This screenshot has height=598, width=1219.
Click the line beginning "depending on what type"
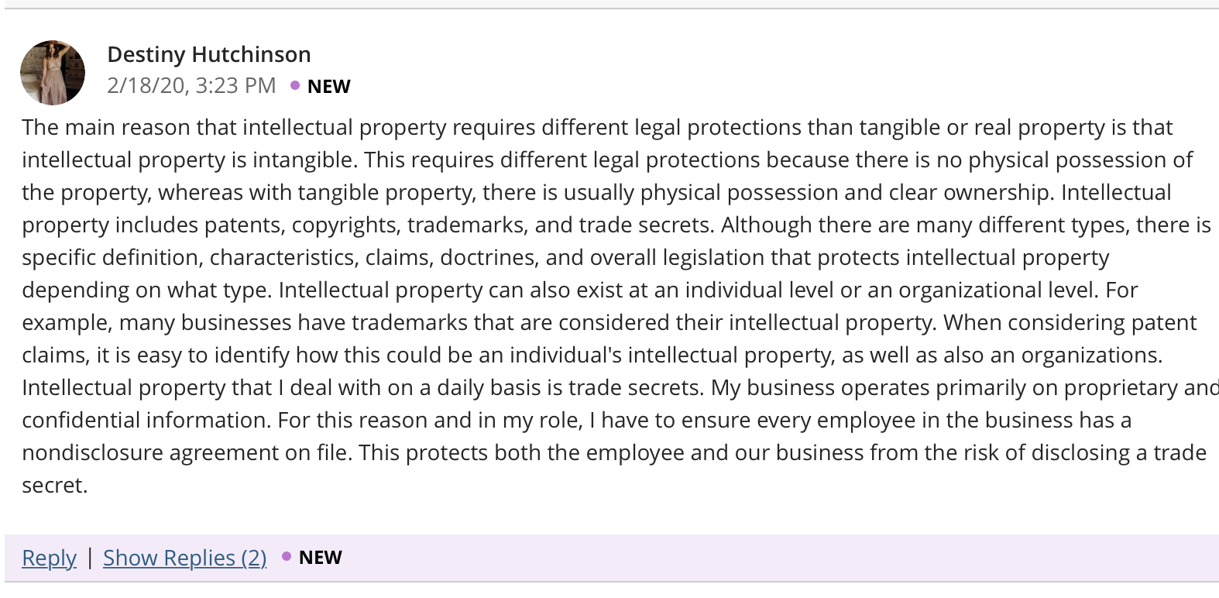coord(579,290)
